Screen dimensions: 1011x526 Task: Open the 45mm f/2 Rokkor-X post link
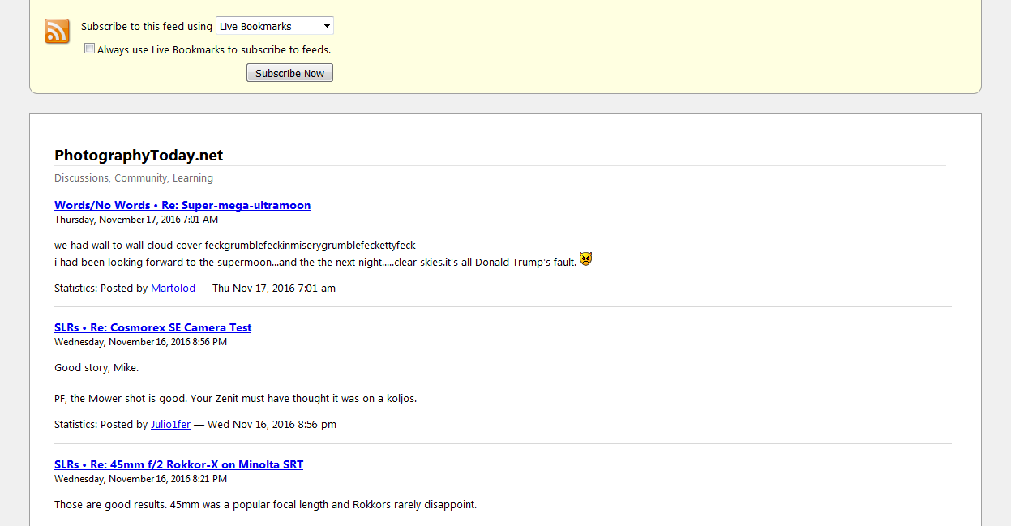(178, 464)
